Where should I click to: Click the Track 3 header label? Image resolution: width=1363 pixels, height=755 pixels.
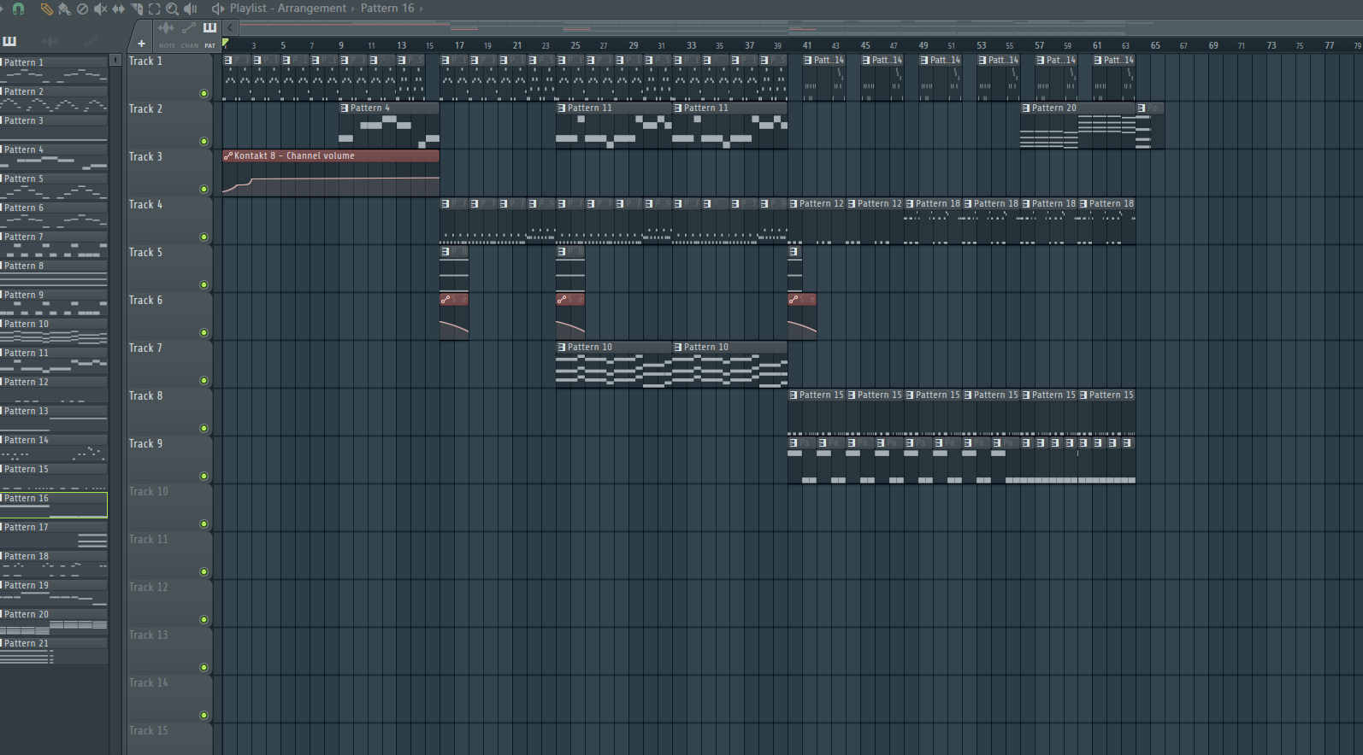(x=145, y=157)
